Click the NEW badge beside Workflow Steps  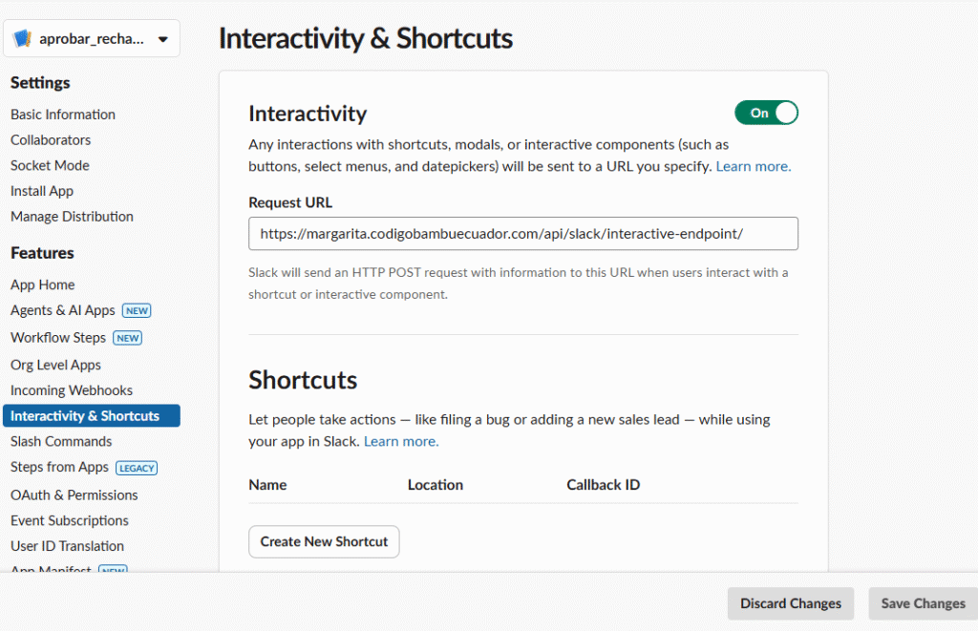[x=127, y=338]
